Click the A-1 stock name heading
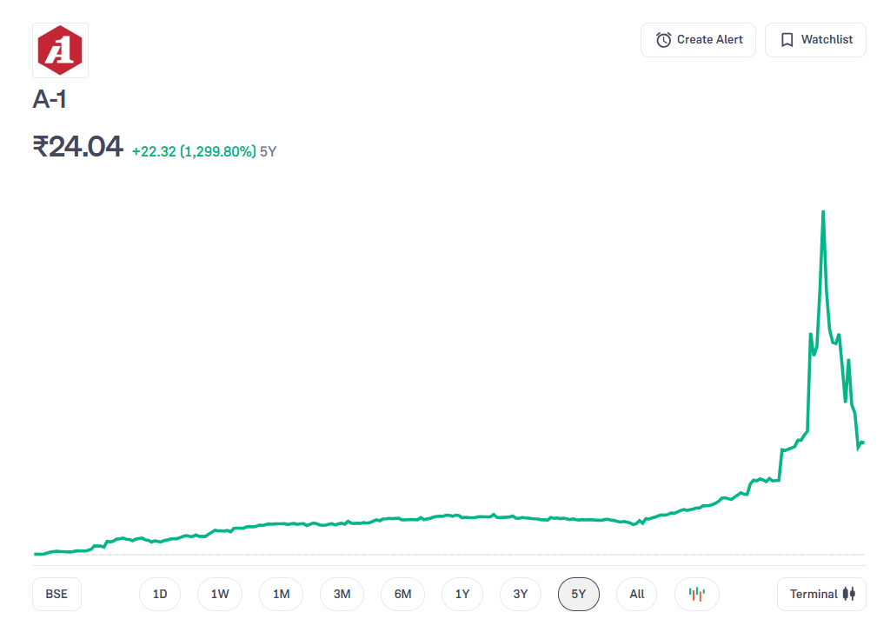Viewport: 890px width, 619px height. (50, 100)
